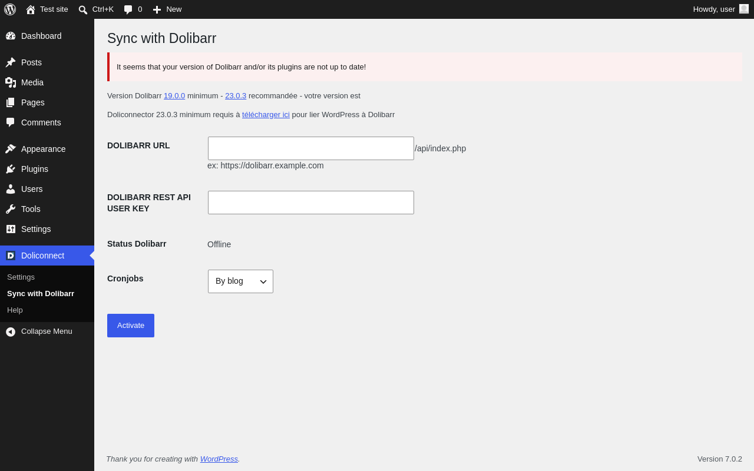Click the Posts pushpin icon
The height and width of the screenshot is (471, 754).
[x=11, y=62]
